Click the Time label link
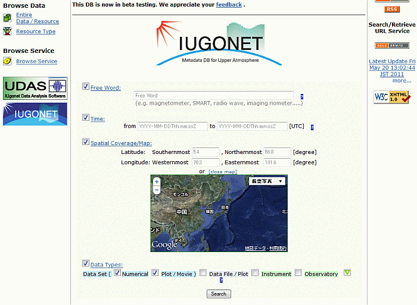This screenshot has width=417, height=305. pos(98,119)
